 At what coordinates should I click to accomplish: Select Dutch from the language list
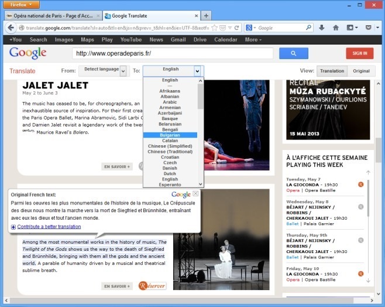170,173
